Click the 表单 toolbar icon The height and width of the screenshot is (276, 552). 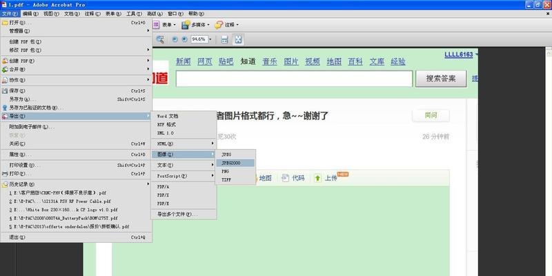click(x=157, y=25)
